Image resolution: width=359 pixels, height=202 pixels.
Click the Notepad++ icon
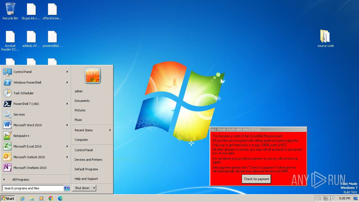7,136
